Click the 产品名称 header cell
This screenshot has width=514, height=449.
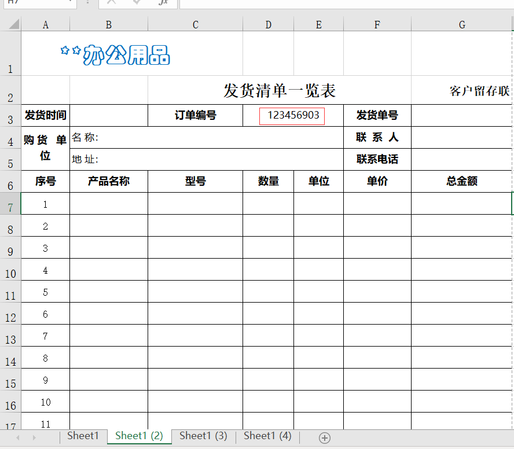pyautogui.click(x=109, y=181)
